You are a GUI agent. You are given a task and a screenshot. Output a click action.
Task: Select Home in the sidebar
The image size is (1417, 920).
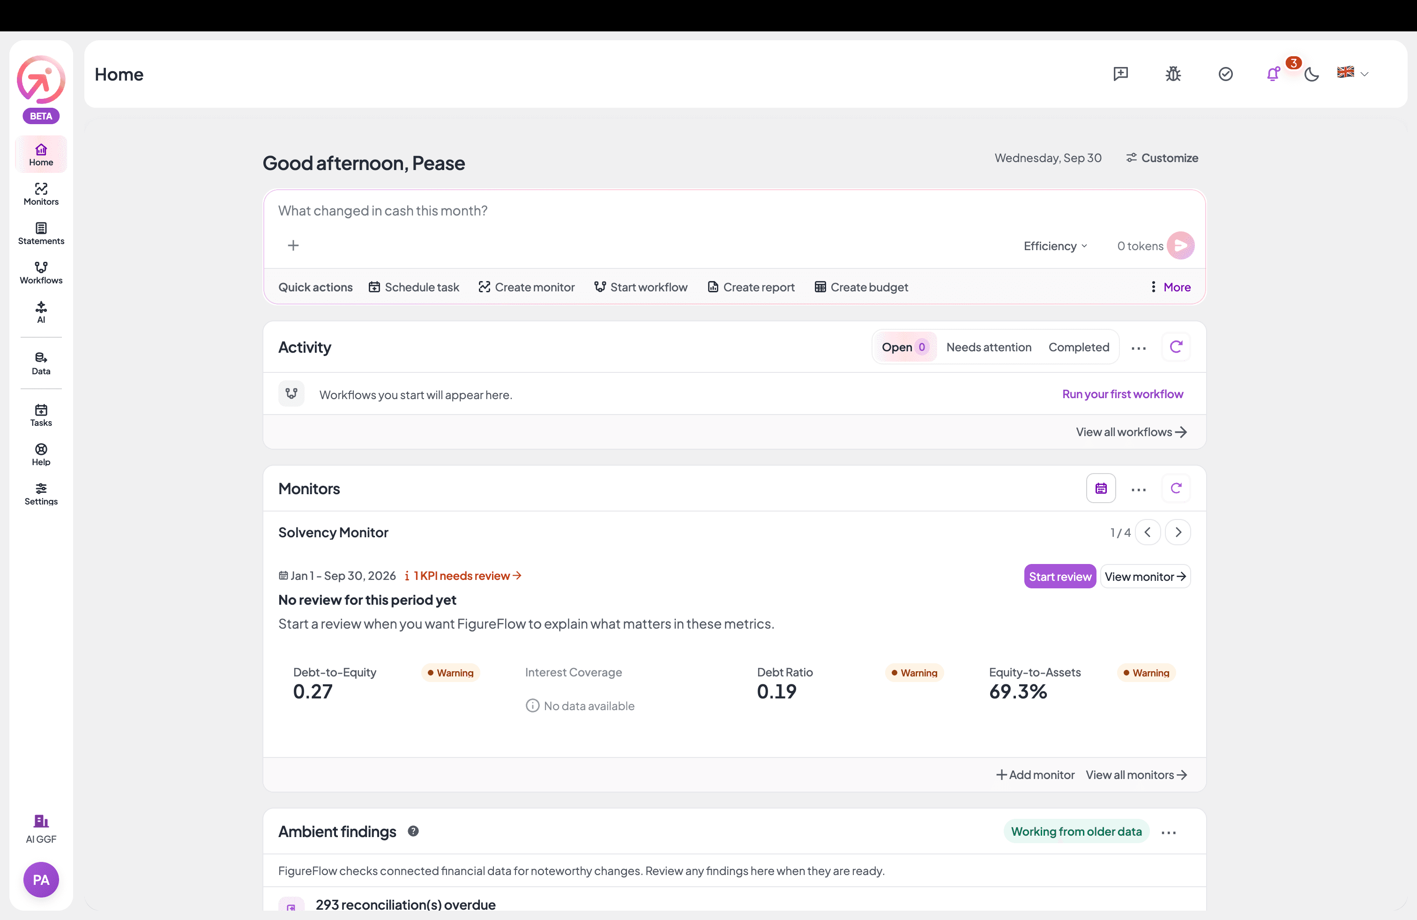41,155
